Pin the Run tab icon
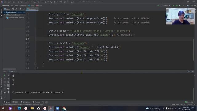197x111 pixels. point(5,97)
